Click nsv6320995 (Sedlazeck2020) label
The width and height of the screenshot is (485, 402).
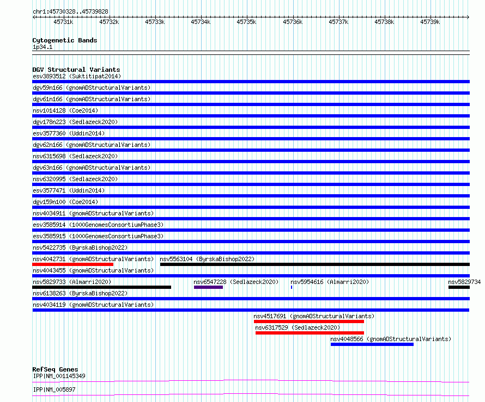tap(75, 179)
